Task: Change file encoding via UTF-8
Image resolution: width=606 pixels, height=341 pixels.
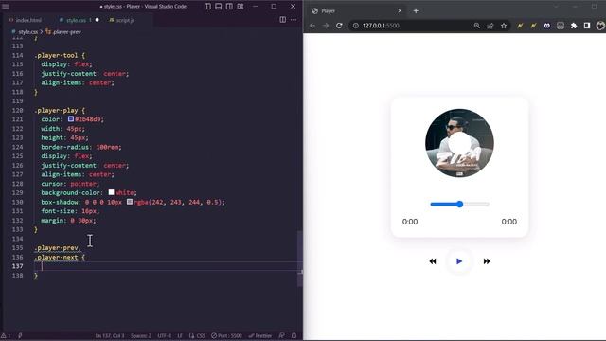Action: tap(164, 335)
